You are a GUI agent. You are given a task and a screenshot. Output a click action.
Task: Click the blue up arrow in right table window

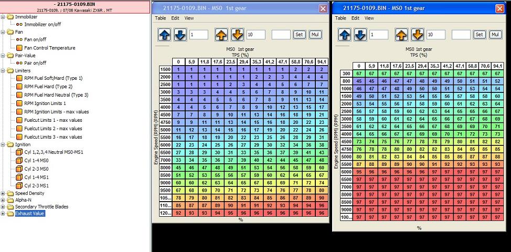345,35
